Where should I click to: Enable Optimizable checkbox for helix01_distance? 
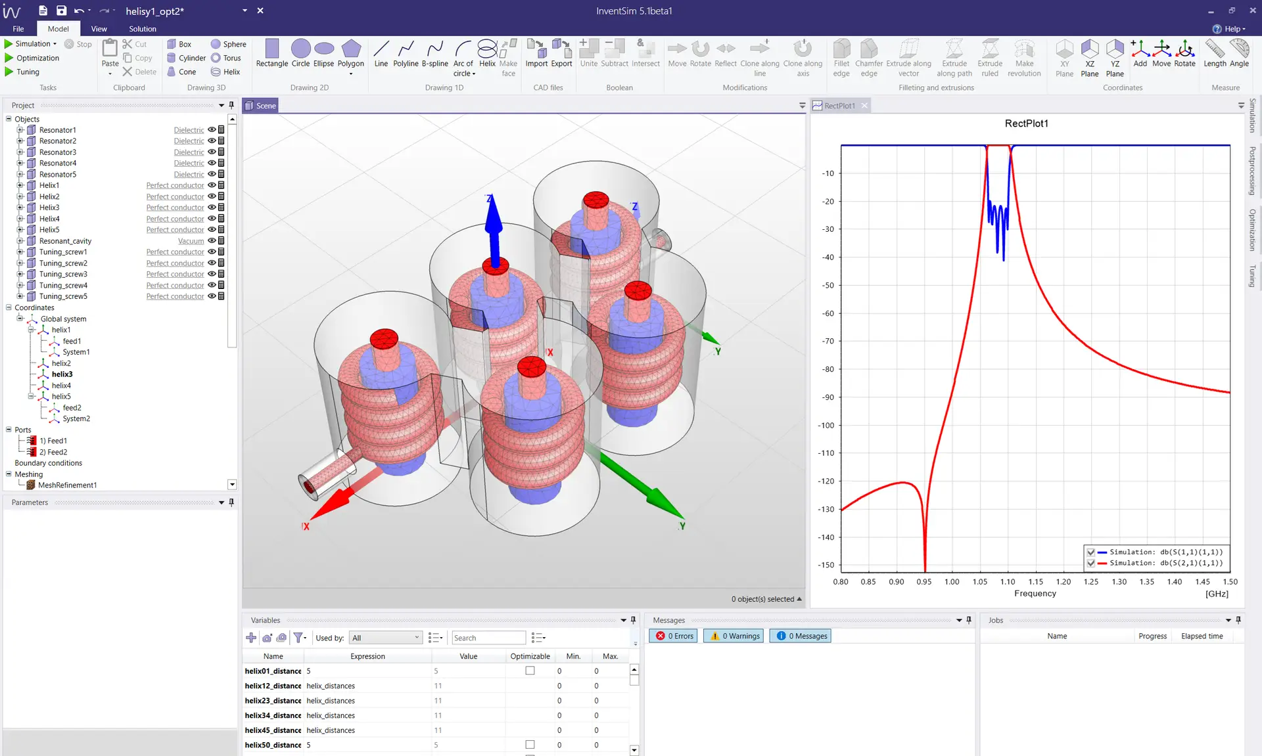point(530,671)
